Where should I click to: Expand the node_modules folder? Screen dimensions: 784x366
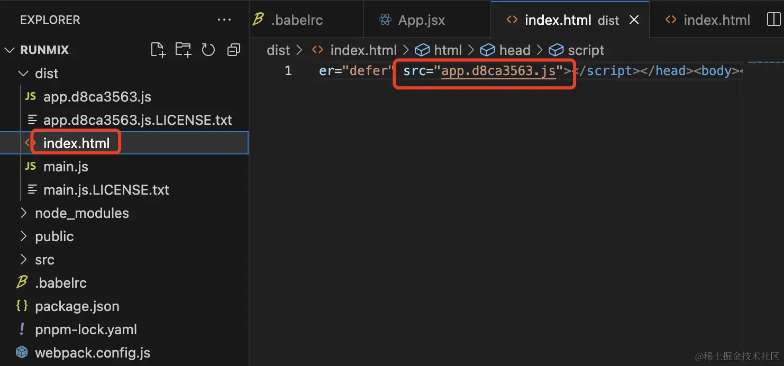coord(23,213)
